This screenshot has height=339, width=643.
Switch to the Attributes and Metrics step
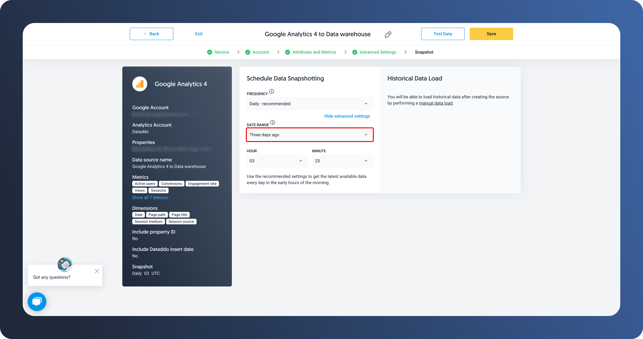pos(314,52)
